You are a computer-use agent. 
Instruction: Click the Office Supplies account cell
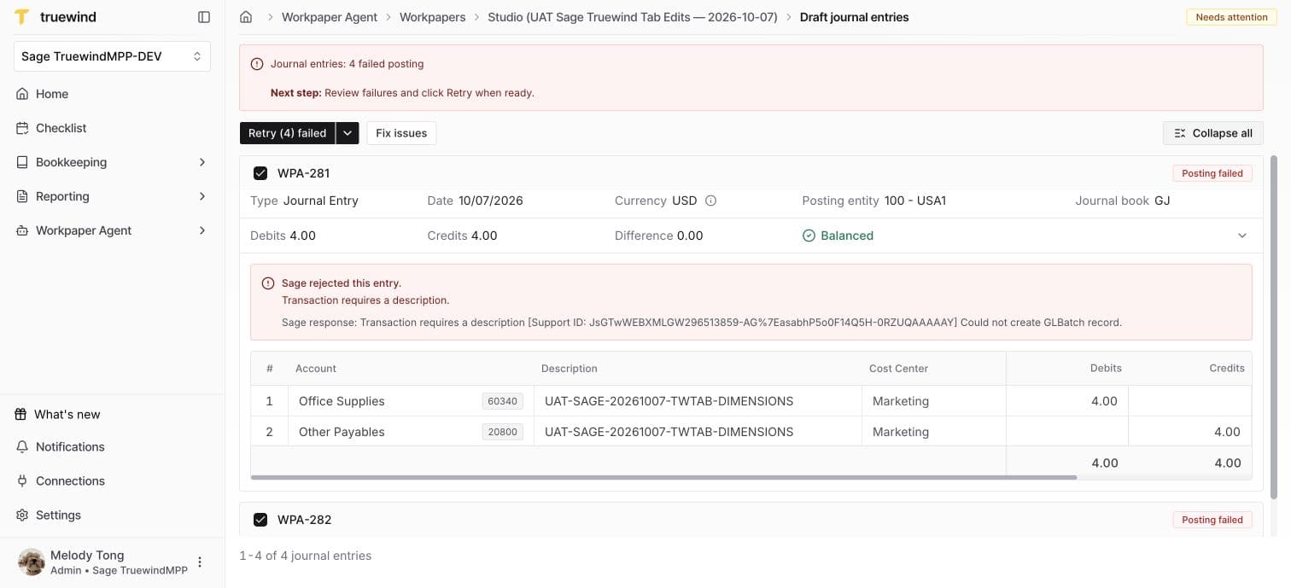[410, 401]
